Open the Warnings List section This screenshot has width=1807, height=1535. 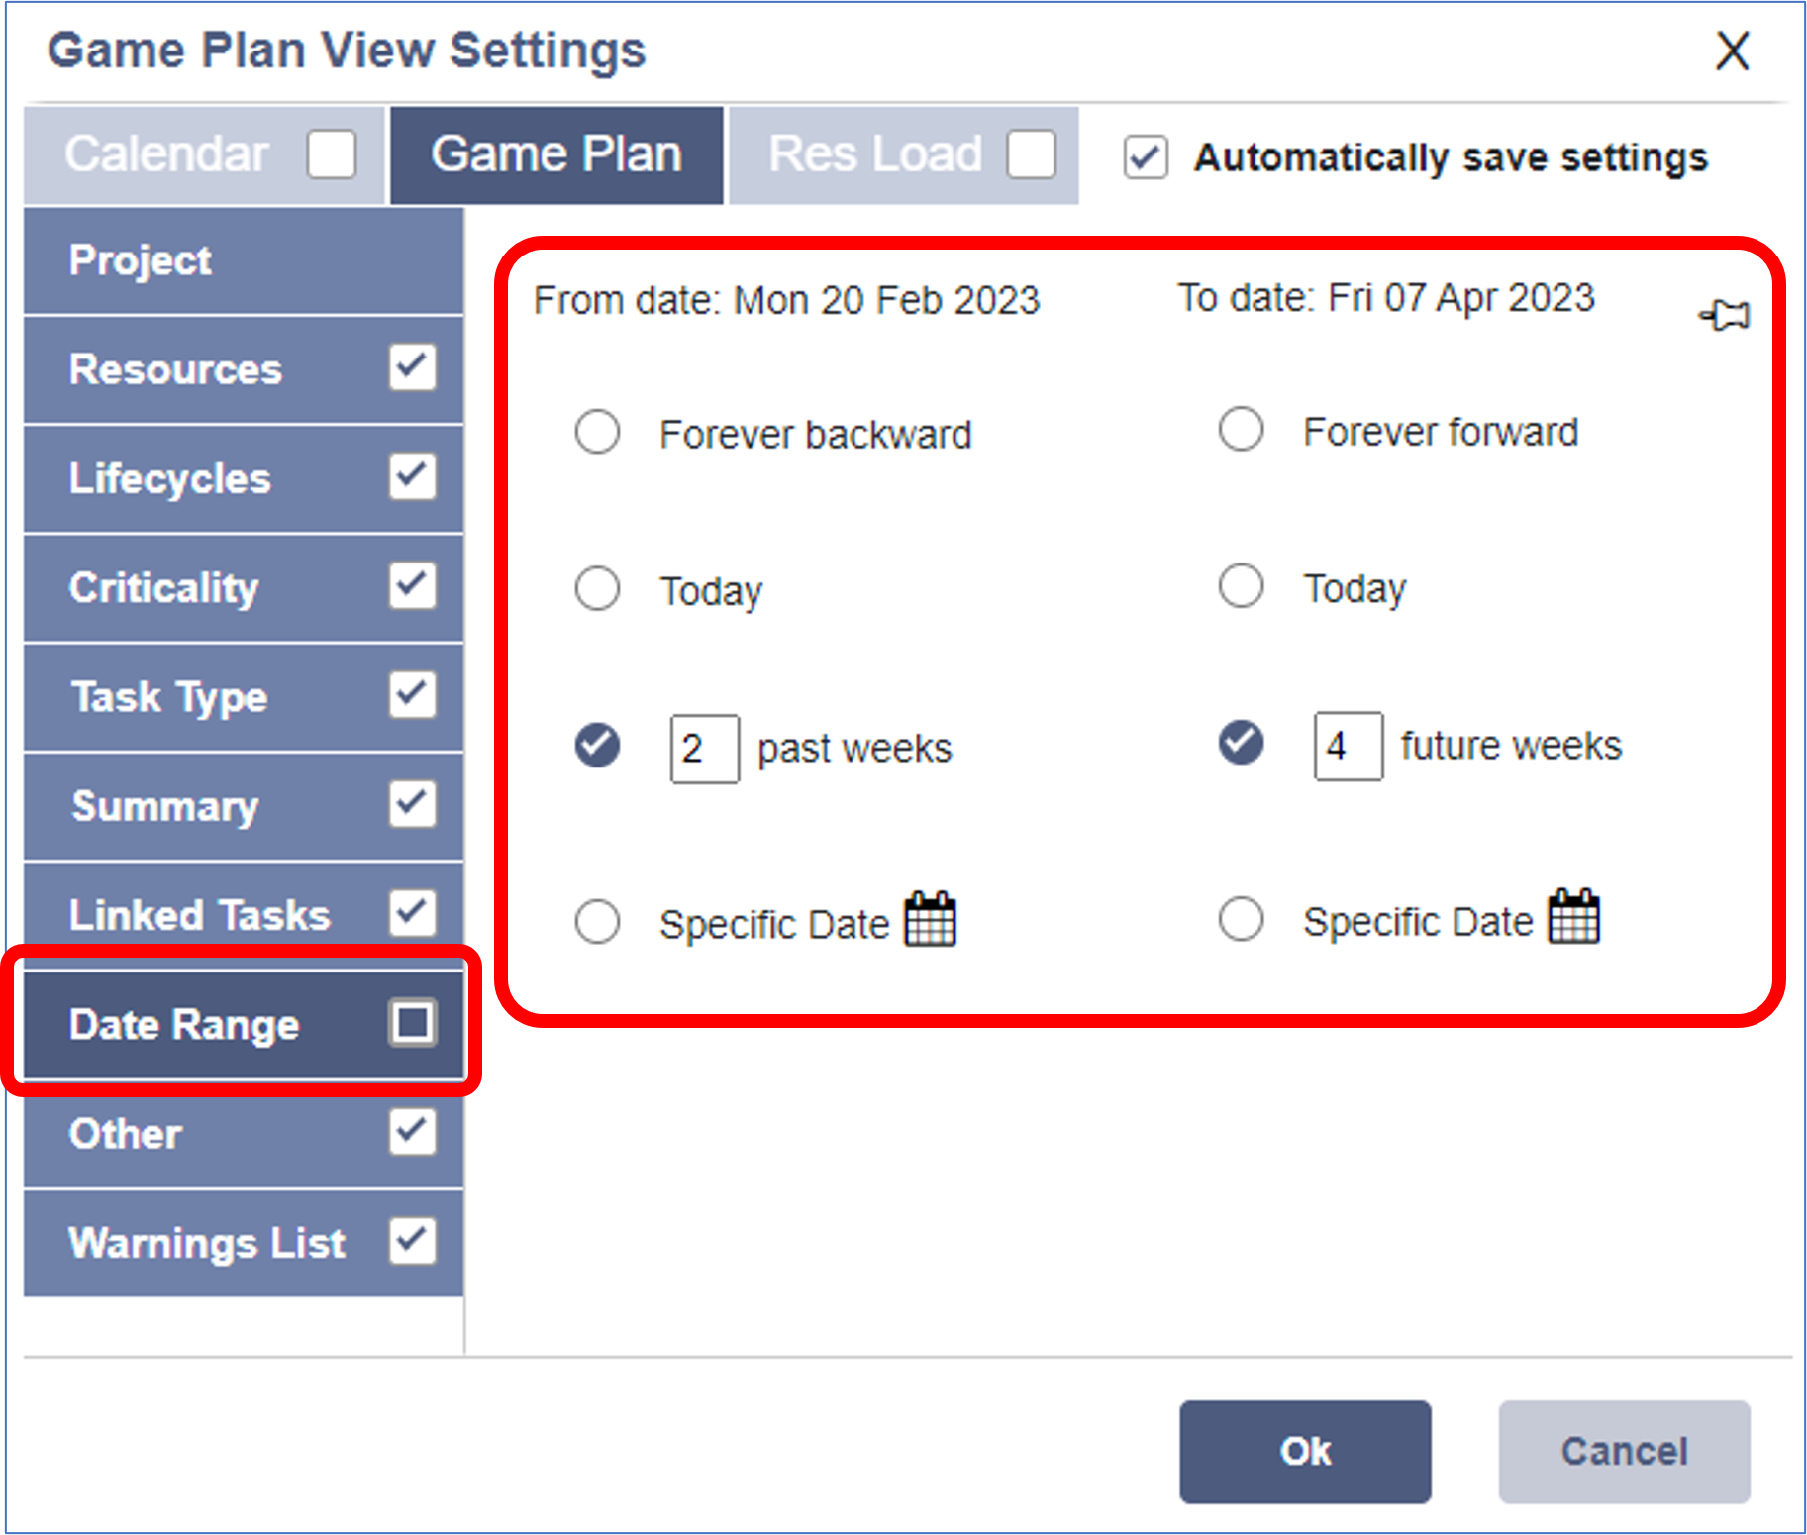207,1243
